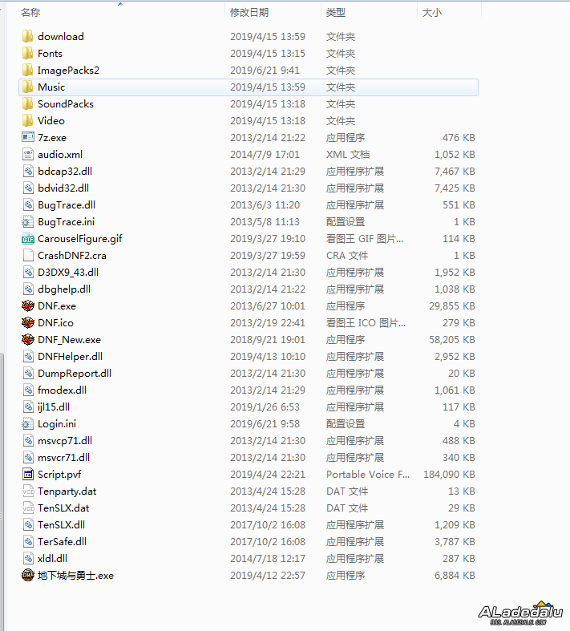Screen dimensions: 570x631
Task: Select the Login.ini configuration file
Action: click(56, 423)
